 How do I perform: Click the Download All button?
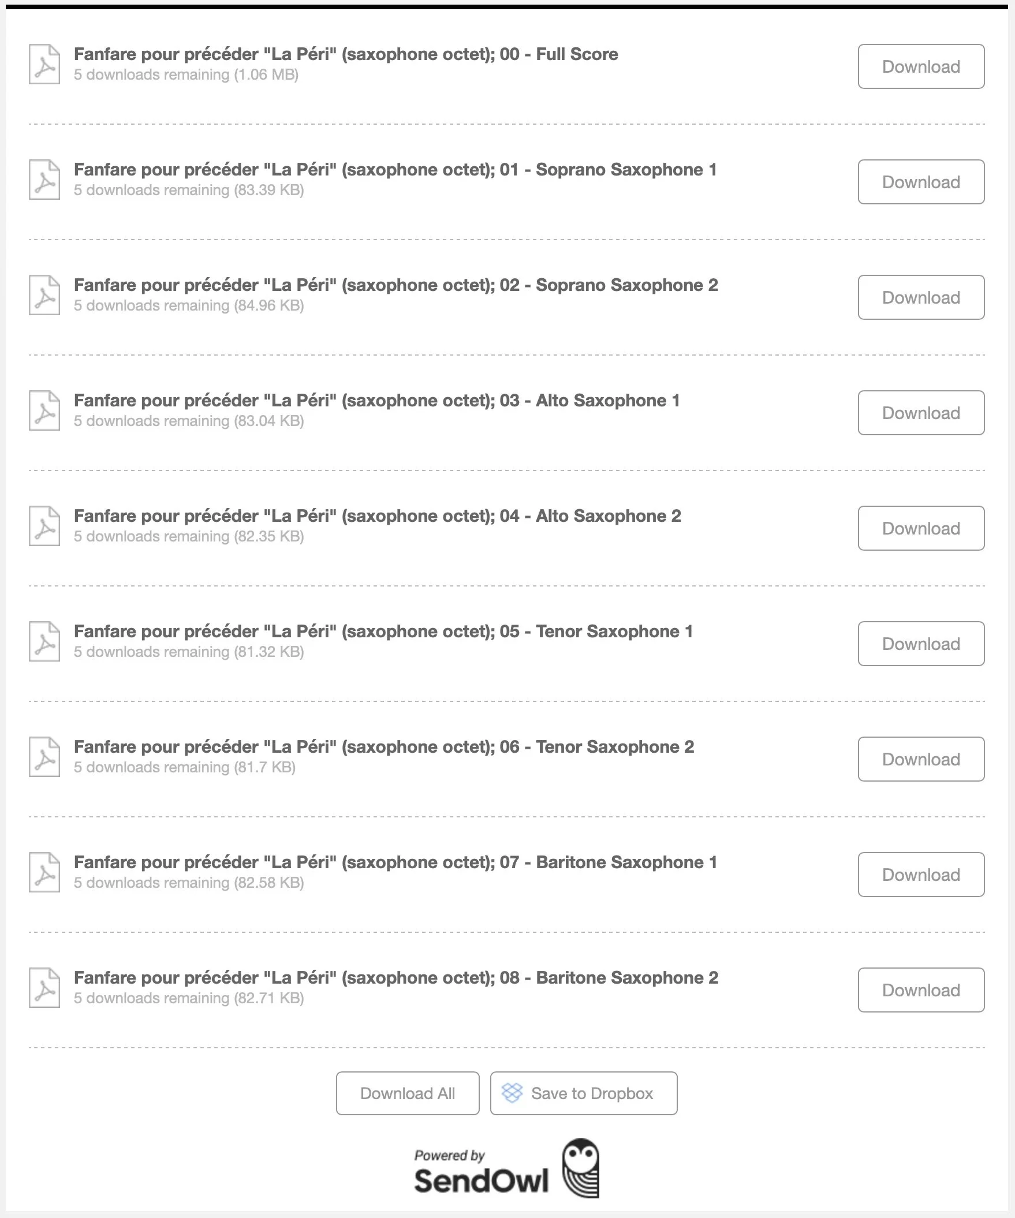tap(408, 1093)
